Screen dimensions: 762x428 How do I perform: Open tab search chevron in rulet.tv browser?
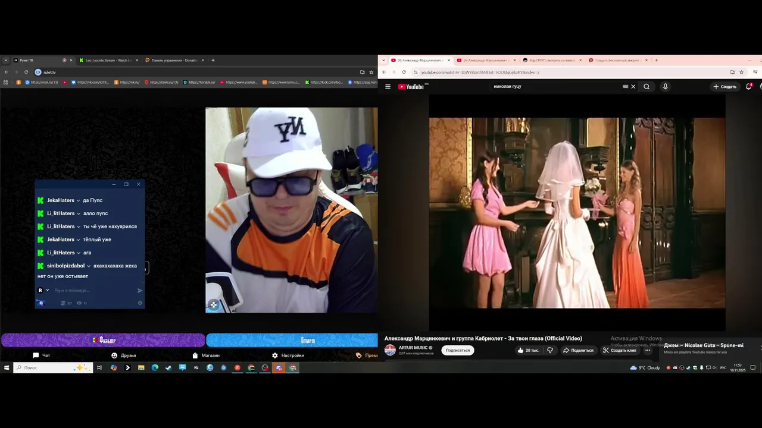click(x=6, y=60)
